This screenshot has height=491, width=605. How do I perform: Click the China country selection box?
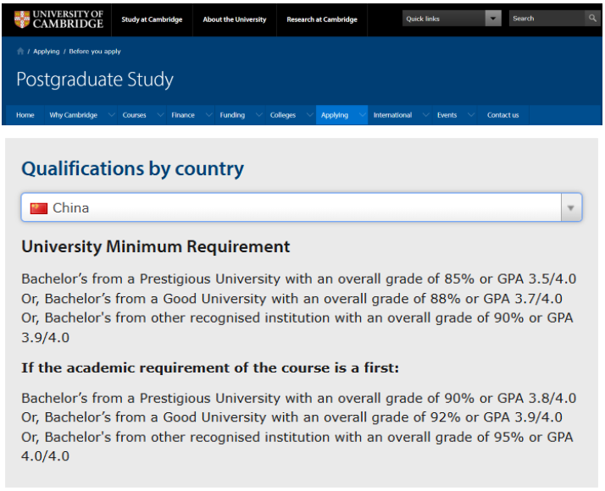pos(302,207)
